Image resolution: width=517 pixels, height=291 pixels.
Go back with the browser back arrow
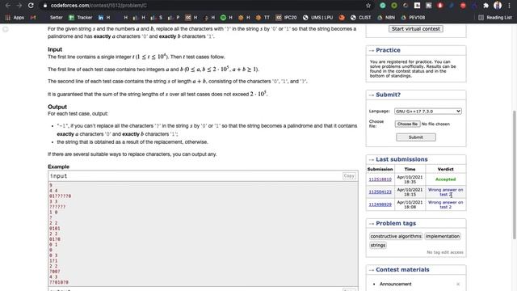click(x=7, y=6)
